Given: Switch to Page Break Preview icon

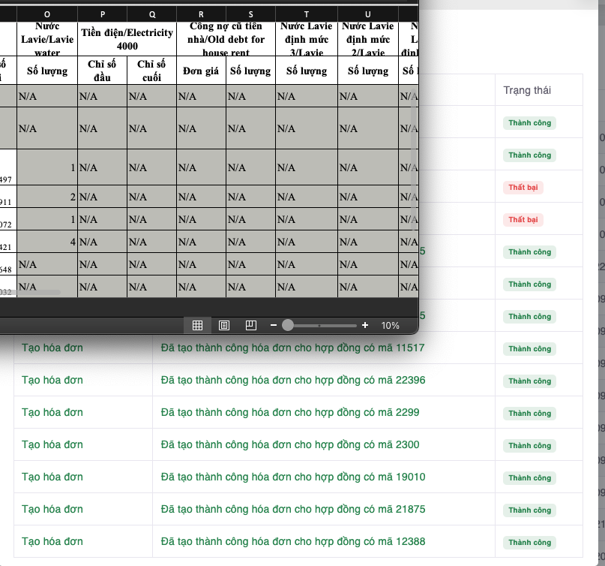Looking at the screenshot, I should coord(251,325).
